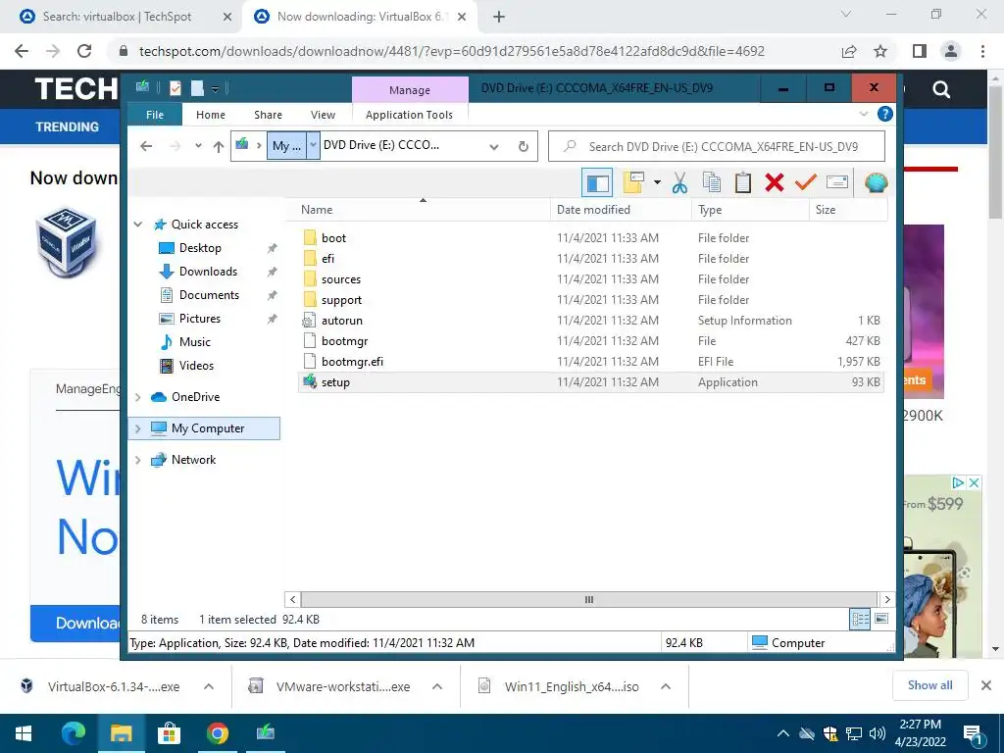The width and height of the screenshot is (1004, 753).
Task: Open the Home ribbon tab
Action: pyautogui.click(x=211, y=115)
